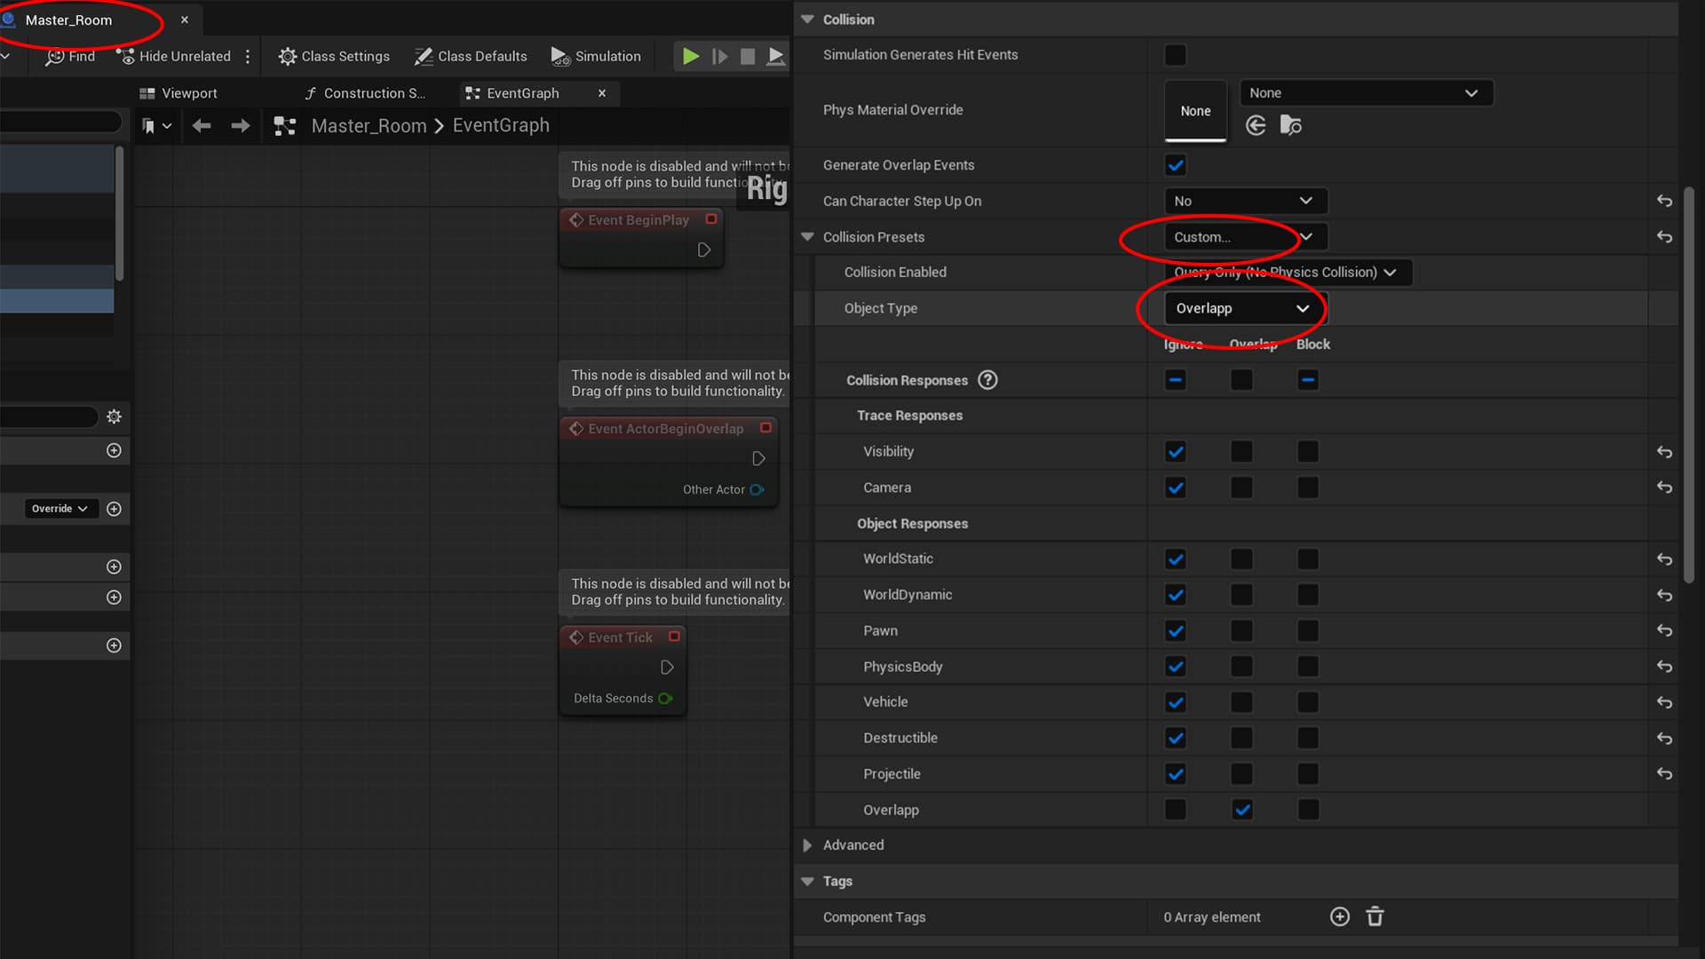Navigate forward with the right arrow

(241, 126)
